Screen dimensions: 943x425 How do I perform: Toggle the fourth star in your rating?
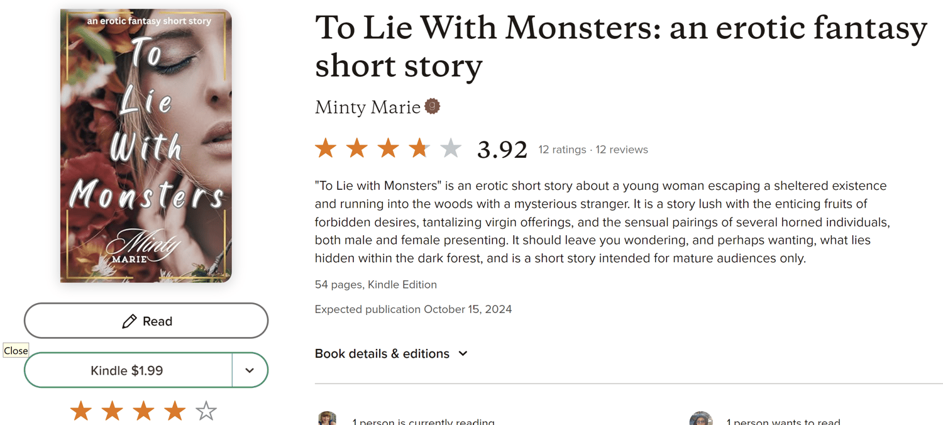pos(175,411)
